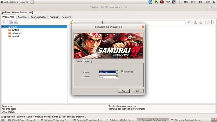Click the icon with an upward arrow in the right toolbar
Screen dimensions: 217x122
196,22
